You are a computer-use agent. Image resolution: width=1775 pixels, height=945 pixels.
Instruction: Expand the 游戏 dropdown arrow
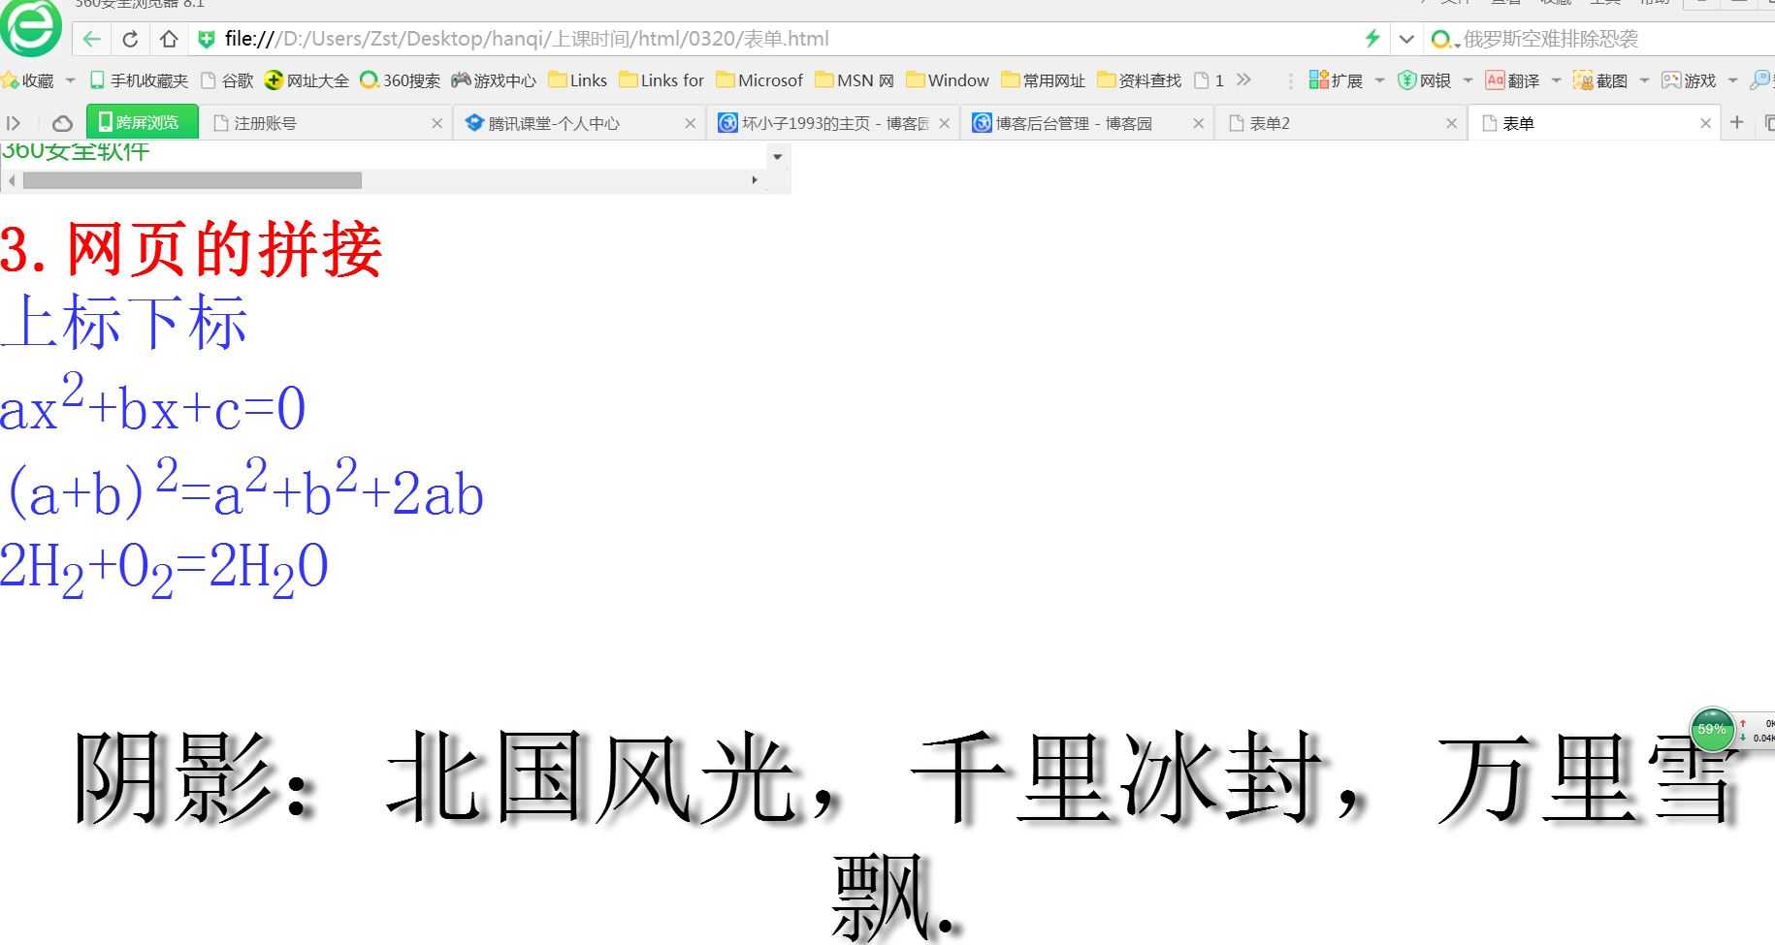coord(1732,80)
